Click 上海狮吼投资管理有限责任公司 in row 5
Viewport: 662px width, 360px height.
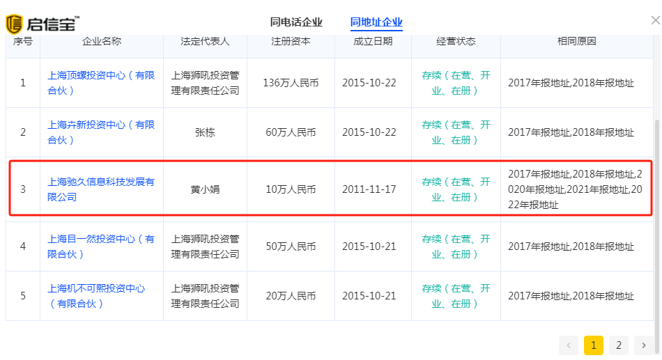(205, 296)
